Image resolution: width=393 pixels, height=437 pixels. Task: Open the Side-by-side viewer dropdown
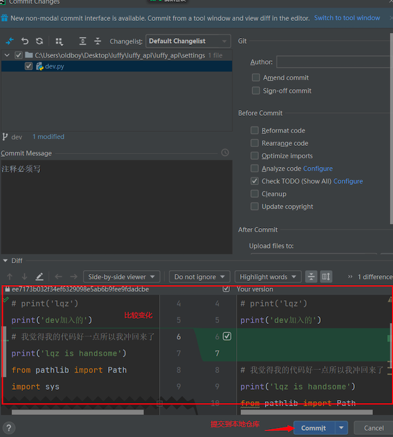tap(122, 277)
